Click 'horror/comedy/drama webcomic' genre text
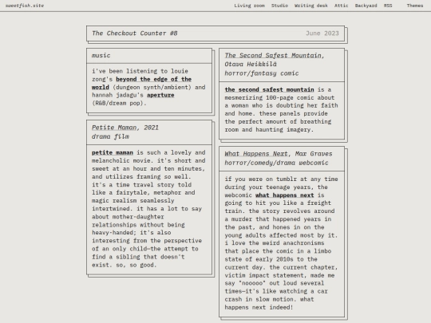431x323 pixels. pyautogui.click(x=276, y=163)
